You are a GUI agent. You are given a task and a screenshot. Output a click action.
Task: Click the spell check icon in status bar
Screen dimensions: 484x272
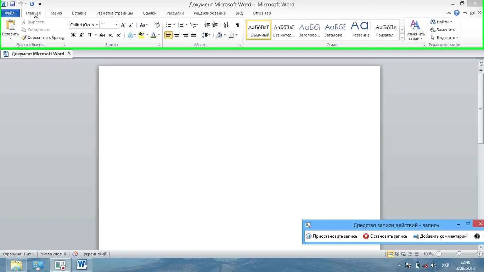(75, 254)
